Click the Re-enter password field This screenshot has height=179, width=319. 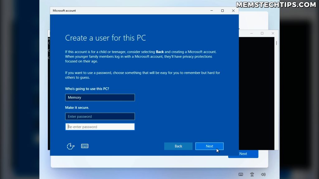click(100, 126)
